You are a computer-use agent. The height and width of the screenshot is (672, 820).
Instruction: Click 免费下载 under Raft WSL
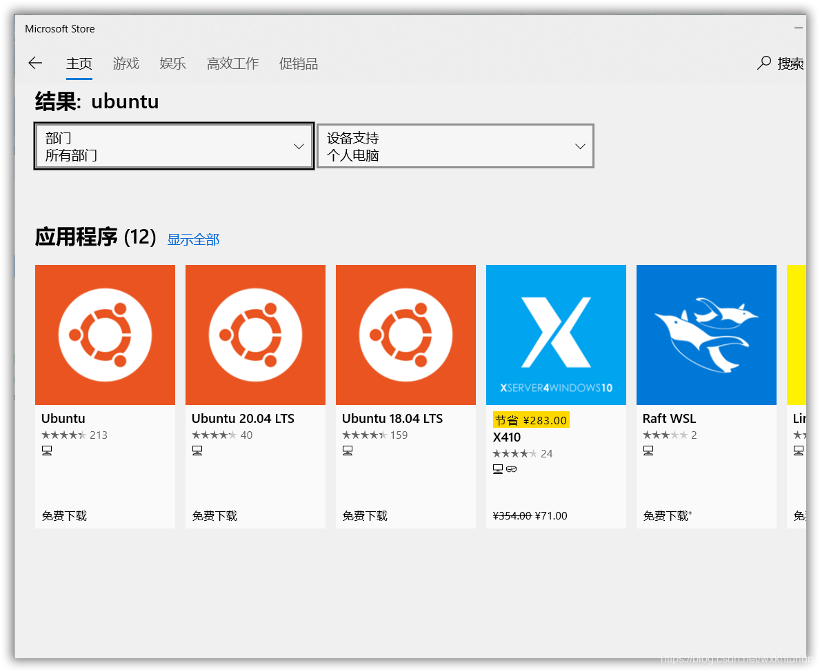668,516
